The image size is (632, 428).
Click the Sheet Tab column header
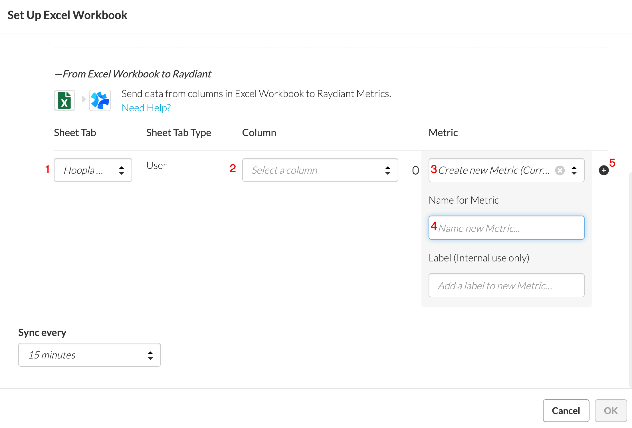(75, 133)
